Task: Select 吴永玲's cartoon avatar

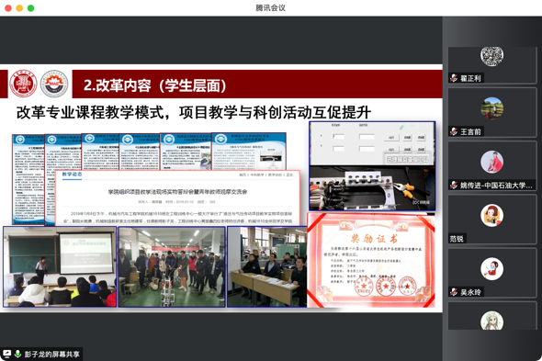Action: pyautogui.click(x=491, y=268)
